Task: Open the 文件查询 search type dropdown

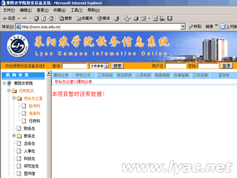Action: point(107,66)
